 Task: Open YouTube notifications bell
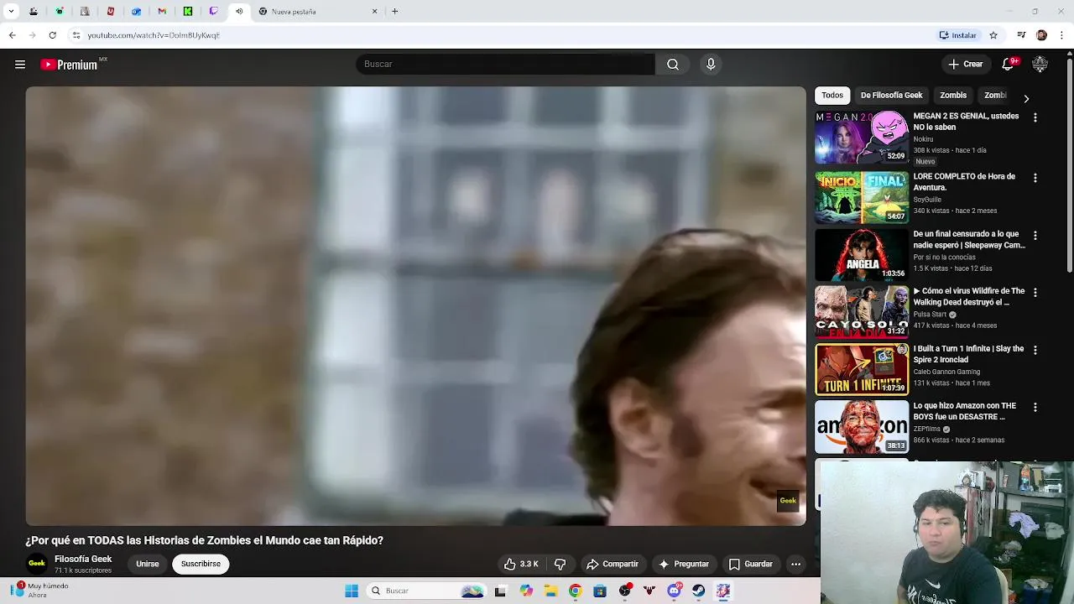click(x=1009, y=64)
